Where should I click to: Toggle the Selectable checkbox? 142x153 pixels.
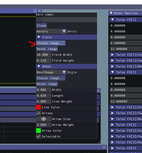(39, 136)
